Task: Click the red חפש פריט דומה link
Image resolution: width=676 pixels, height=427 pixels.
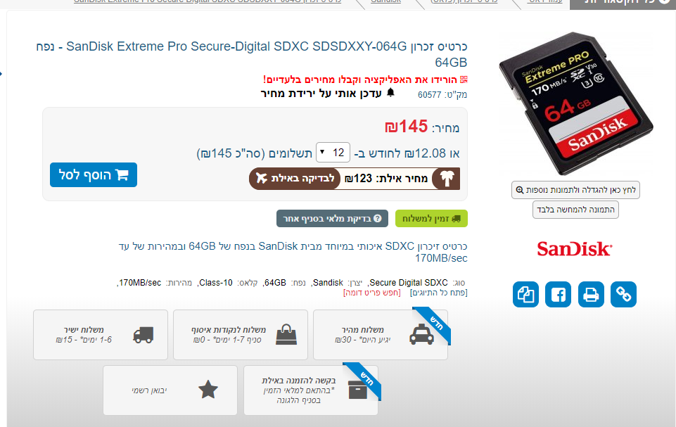Action: click(371, 293)
